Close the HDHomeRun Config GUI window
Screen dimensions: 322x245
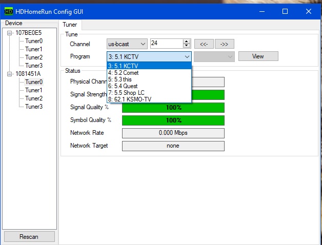(309, 11)
